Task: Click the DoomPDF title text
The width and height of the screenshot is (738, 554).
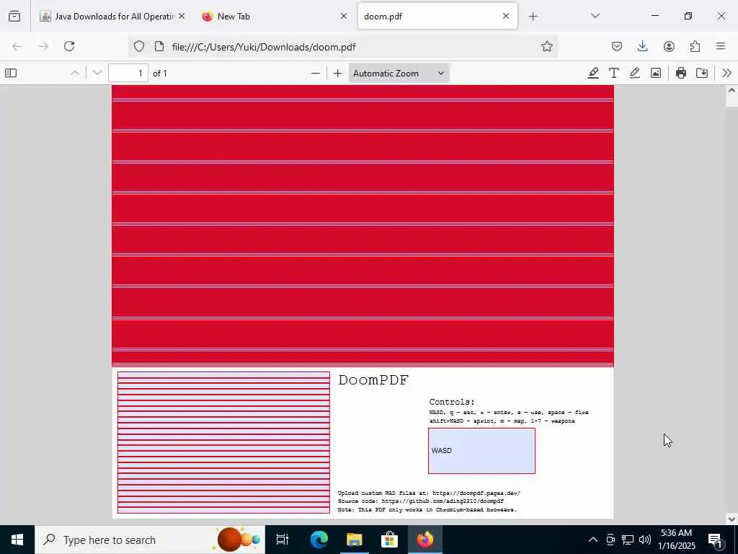Action: click(x=374, y=380)
